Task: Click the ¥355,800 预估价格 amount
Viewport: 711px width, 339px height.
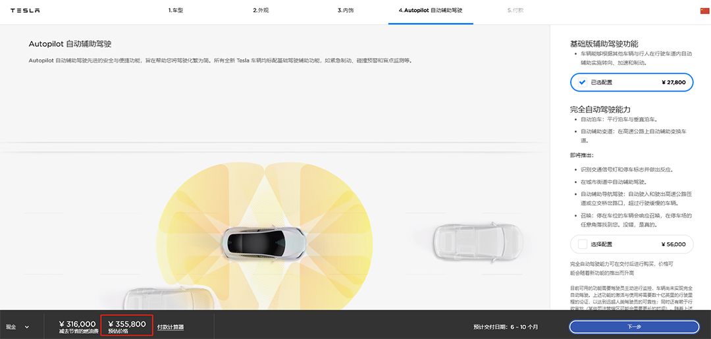Action: (x=127, y=324)
